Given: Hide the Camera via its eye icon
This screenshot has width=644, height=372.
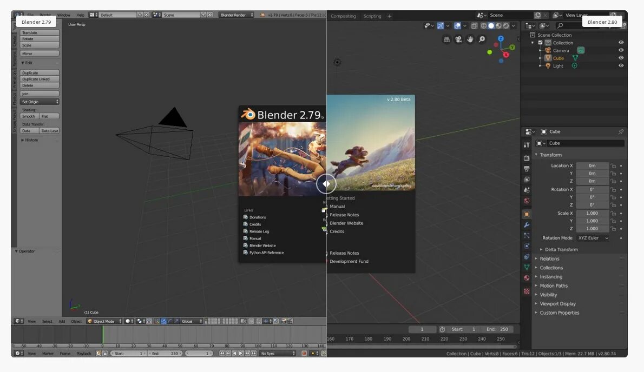Looking at the screenshot, I should (x=621, y=50).
